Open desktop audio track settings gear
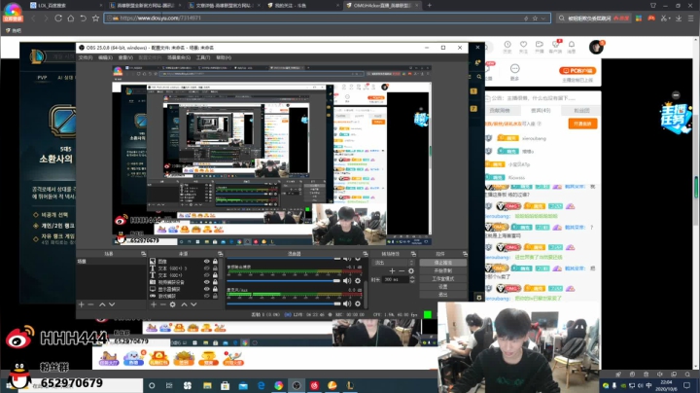 click(358, 280)
